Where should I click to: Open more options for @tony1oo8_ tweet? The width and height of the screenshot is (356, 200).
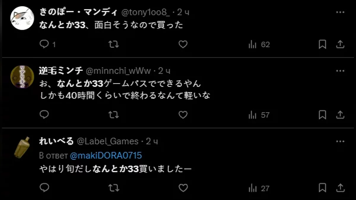[340, 12]
